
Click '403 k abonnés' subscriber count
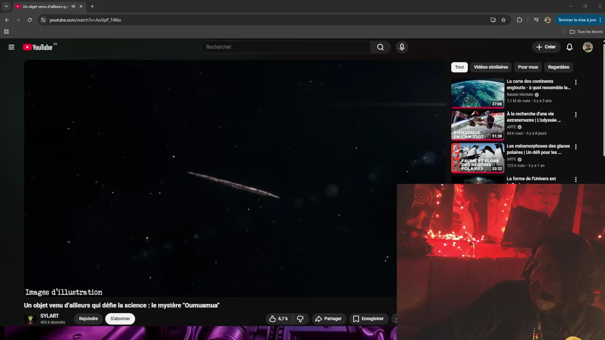tap(52, 323)
